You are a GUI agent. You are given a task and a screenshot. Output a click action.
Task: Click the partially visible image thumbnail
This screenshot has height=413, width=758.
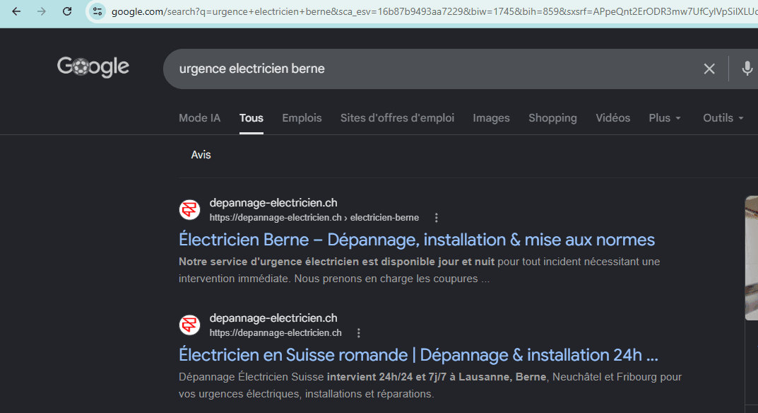[x=751, y=258]
